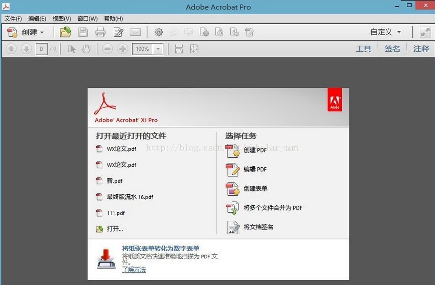Minimize the Adobe Acrobat Pro window
Screen dimensions: 435x285
pos(397,6)
